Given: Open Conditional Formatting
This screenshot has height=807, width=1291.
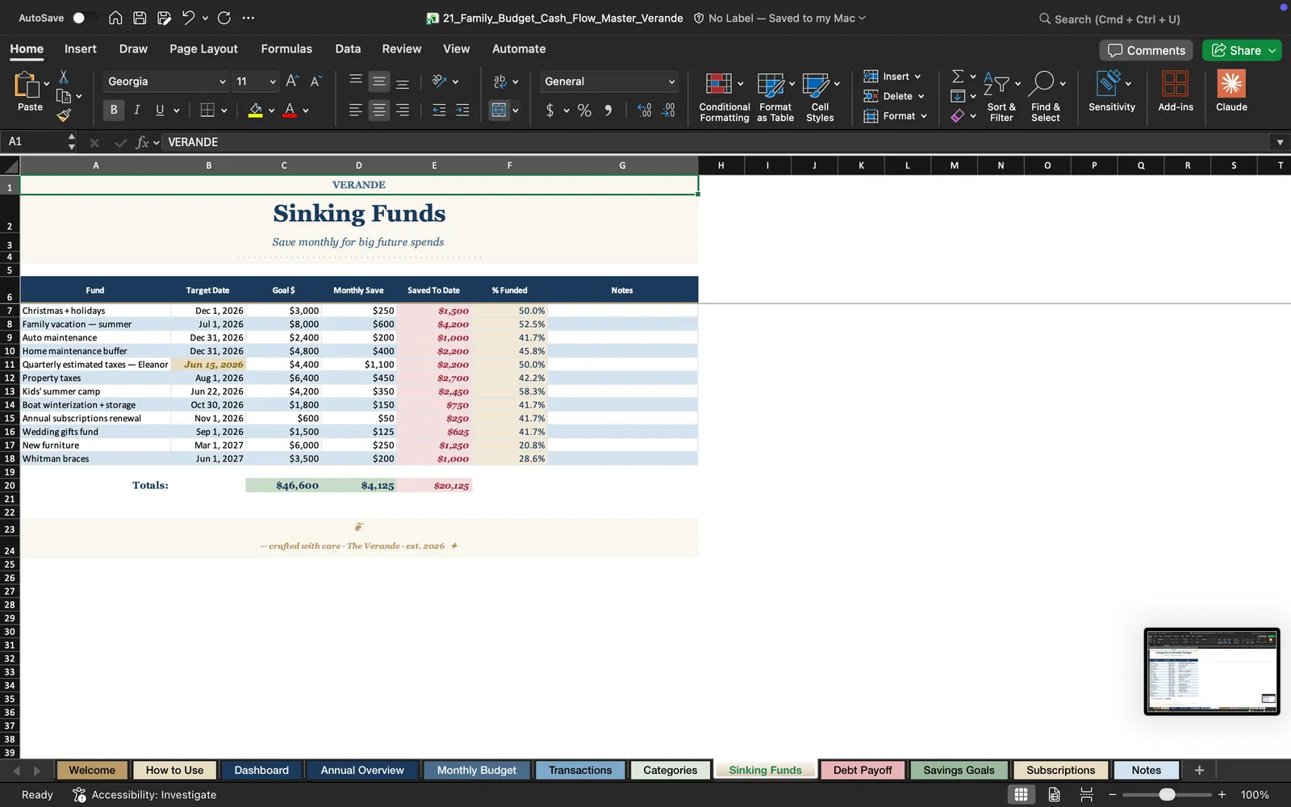Looking at the screenshot, I should click(724, 97).
